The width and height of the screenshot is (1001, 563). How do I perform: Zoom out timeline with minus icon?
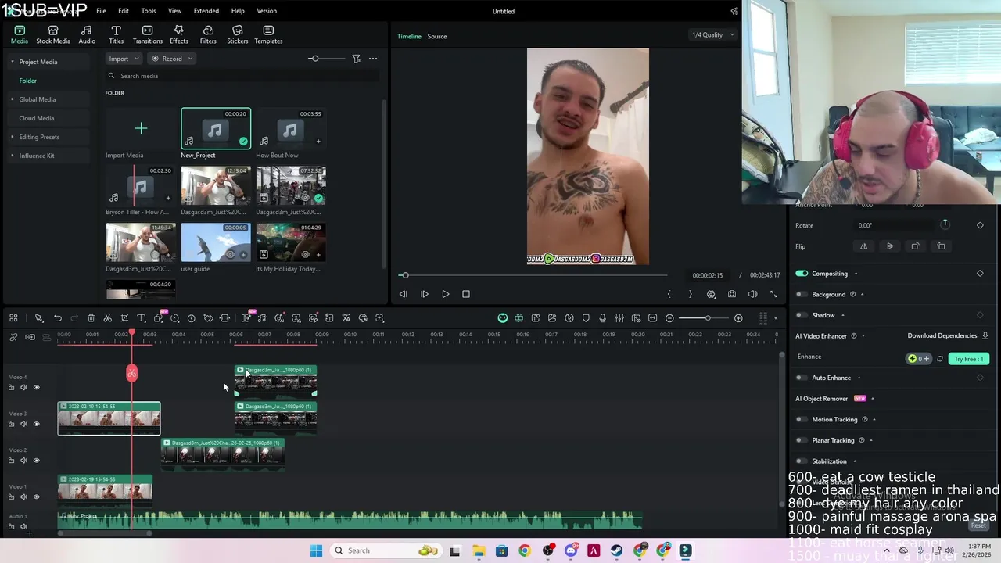[669, 318]
